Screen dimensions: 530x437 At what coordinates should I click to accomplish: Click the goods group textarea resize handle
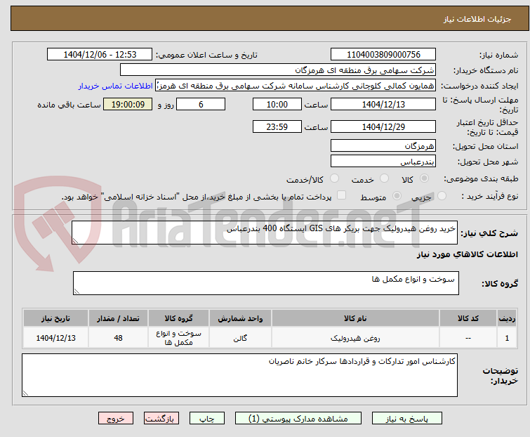(x=77, y=292)
